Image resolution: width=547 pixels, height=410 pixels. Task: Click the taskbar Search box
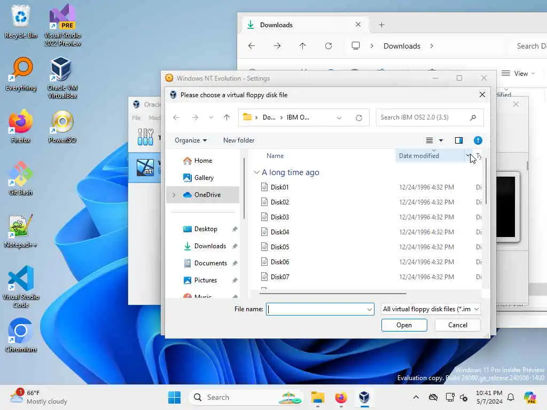click(246, 397)
